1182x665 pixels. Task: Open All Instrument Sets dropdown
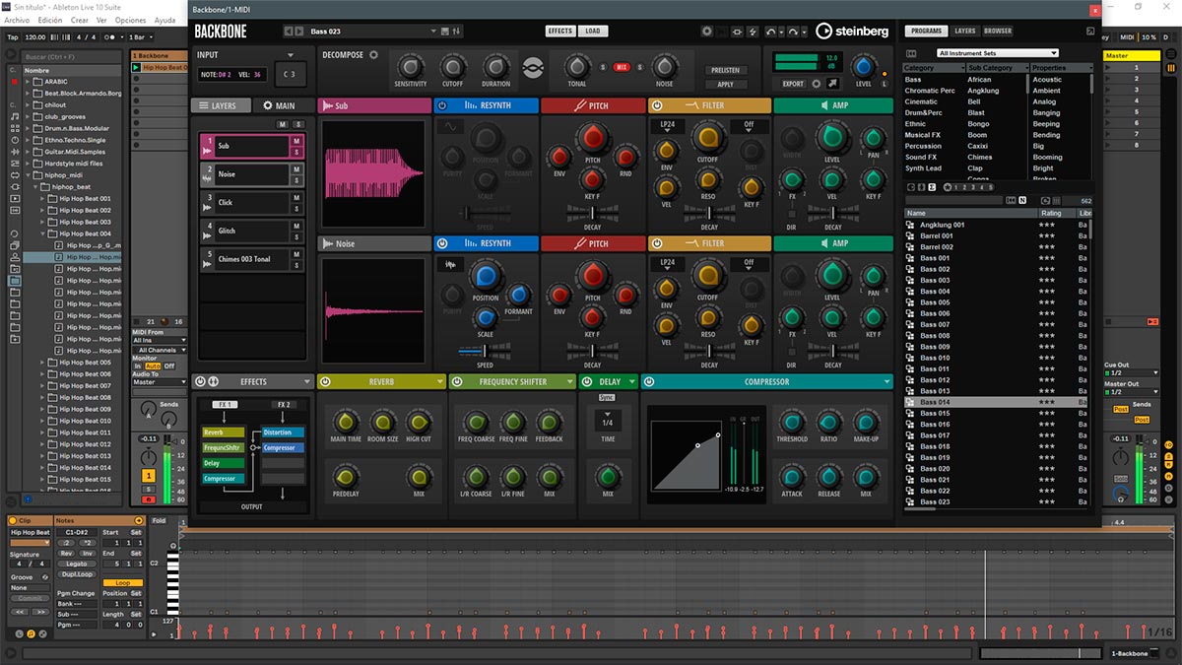click(x=998, y=53)
